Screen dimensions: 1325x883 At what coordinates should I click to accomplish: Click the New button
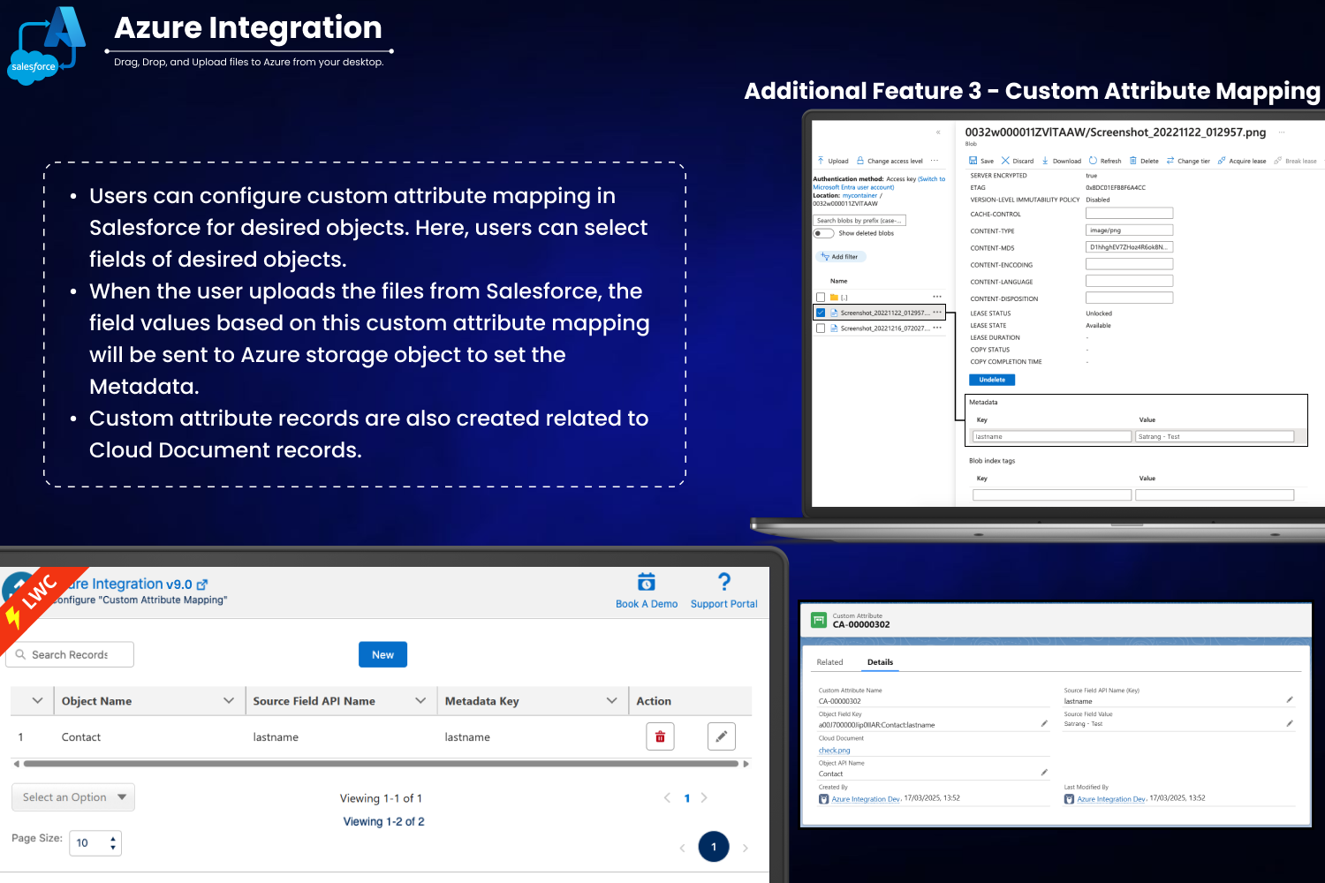tap(382, 654)
